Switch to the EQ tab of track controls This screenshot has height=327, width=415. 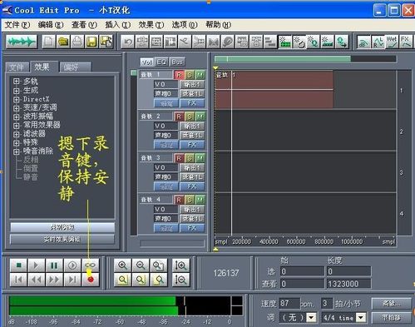[161, 62]
